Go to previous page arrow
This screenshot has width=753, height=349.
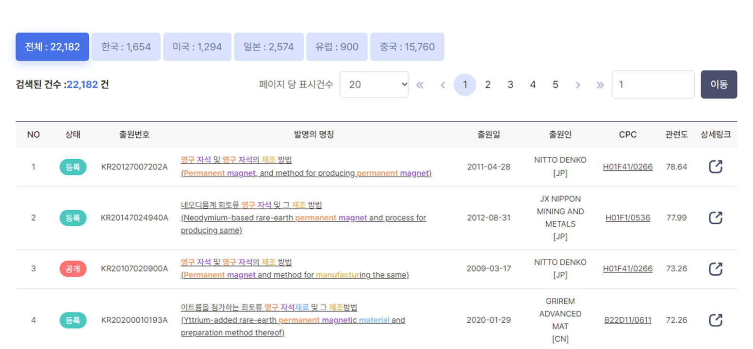442,84
